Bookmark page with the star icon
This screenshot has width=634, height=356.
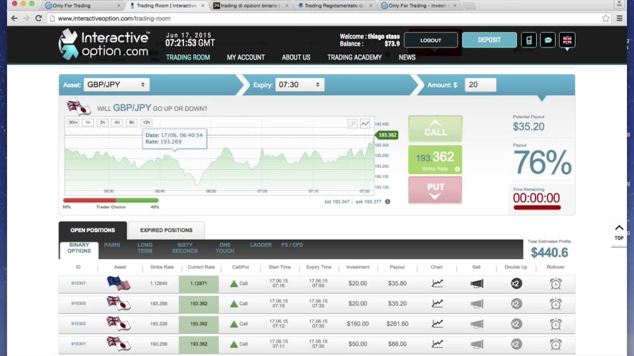coord(606,18)
